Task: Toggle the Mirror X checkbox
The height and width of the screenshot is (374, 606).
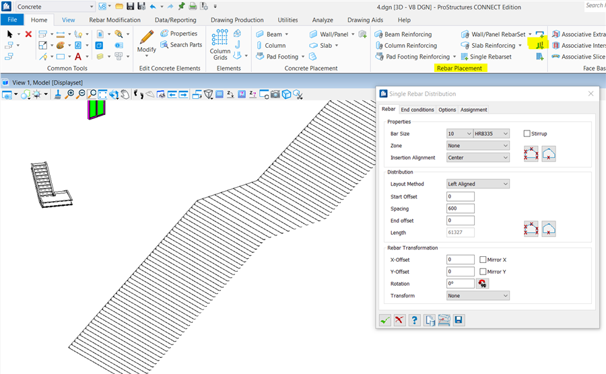Action: (483, 260)
